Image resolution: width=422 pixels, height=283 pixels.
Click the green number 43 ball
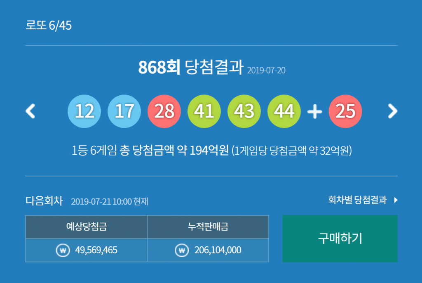244,111
